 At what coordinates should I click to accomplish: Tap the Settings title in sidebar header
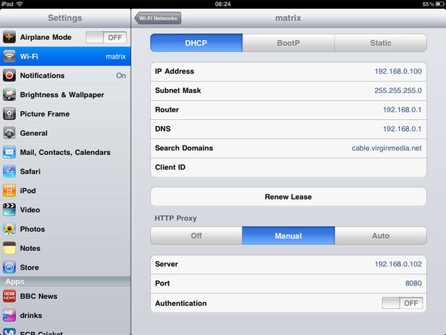pyautogui.click(x=65, y=18)
